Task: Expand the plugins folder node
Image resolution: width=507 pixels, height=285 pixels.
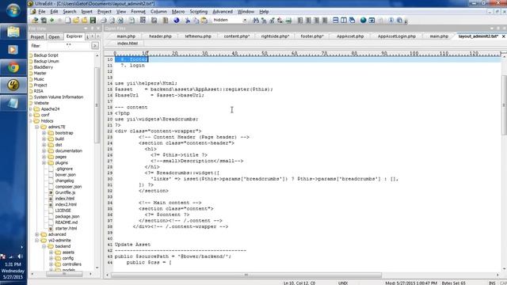Action: click(44, 163)
